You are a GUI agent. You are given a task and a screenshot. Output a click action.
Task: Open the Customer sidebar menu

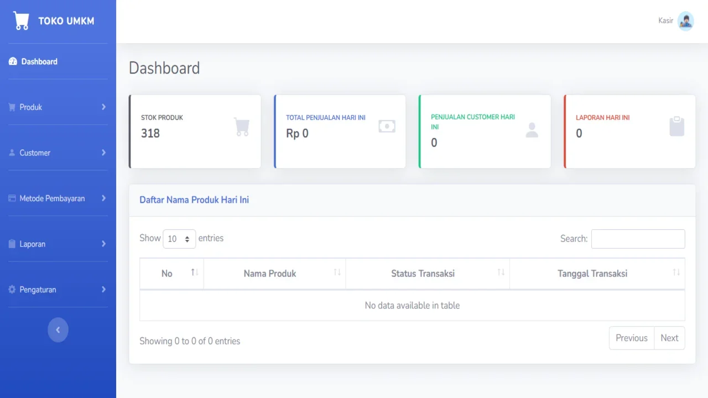pyautogui.click(x=35, y=153)
